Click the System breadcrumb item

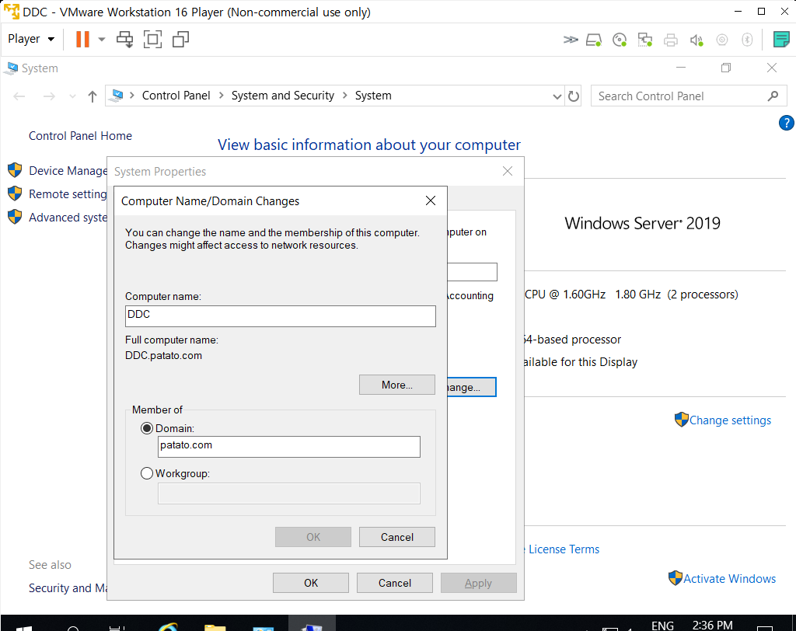point(373,96)
